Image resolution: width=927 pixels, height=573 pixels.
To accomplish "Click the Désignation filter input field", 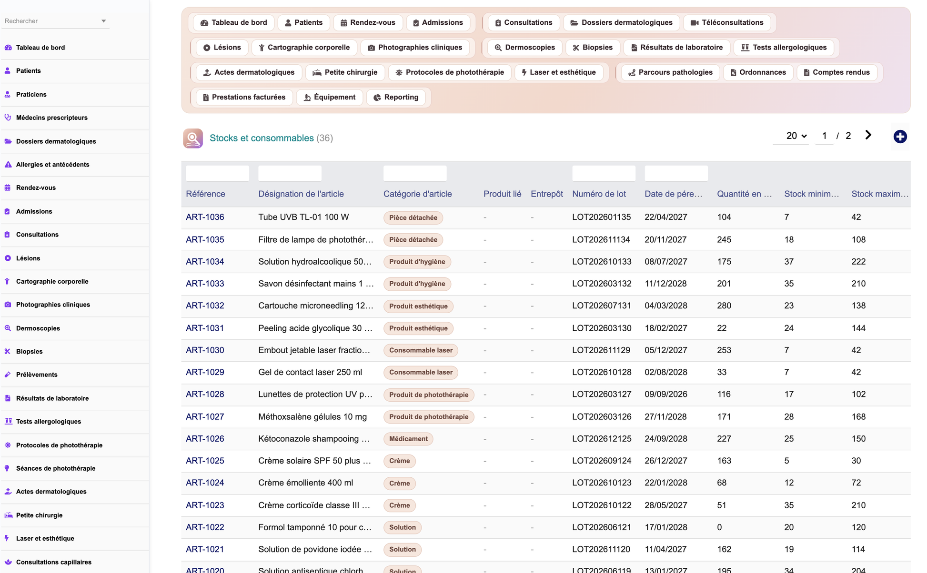I will 290,173.
